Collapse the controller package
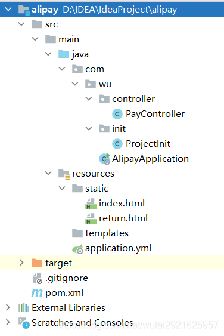This screenshot has height=336, width=224. tap(89, 98)
